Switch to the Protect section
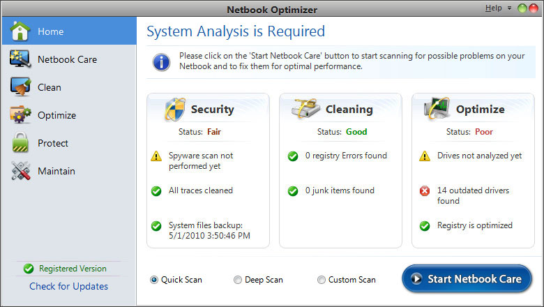This screenshot has height=307, width=544. point(53,143)
